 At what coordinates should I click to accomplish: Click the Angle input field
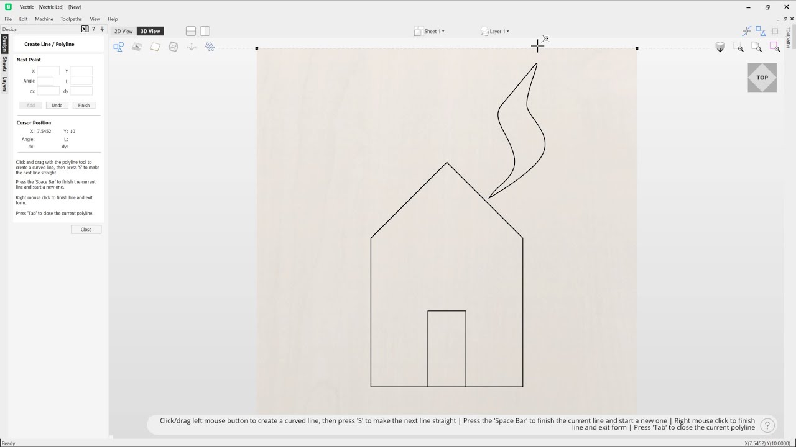(45, 81)
